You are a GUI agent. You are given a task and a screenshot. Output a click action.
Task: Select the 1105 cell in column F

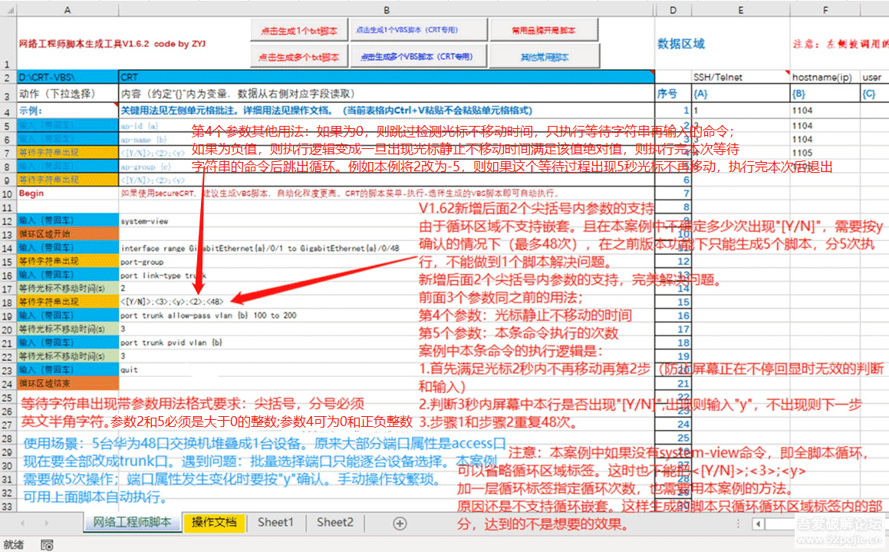pyautogui.click(x=825, y=153)
